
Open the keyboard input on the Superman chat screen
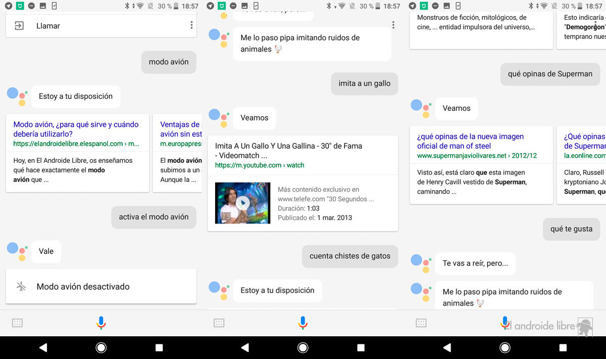(421, 323)
